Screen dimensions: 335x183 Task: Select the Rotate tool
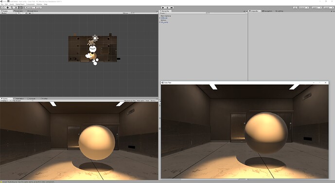click(12, 8)
